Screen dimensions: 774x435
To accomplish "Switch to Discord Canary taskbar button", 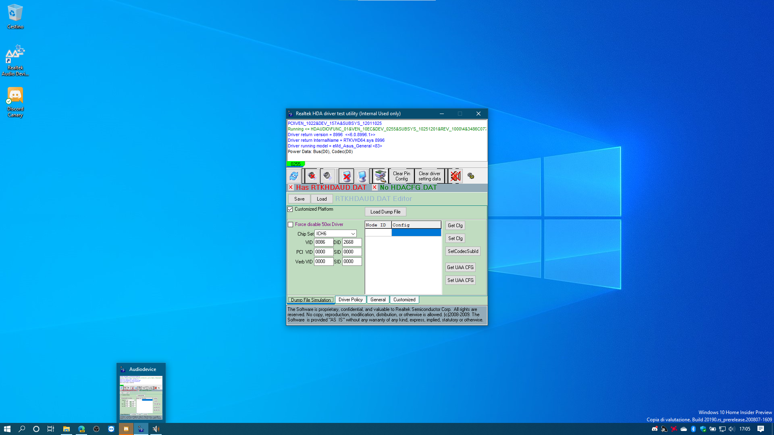I will pos(126,429).
